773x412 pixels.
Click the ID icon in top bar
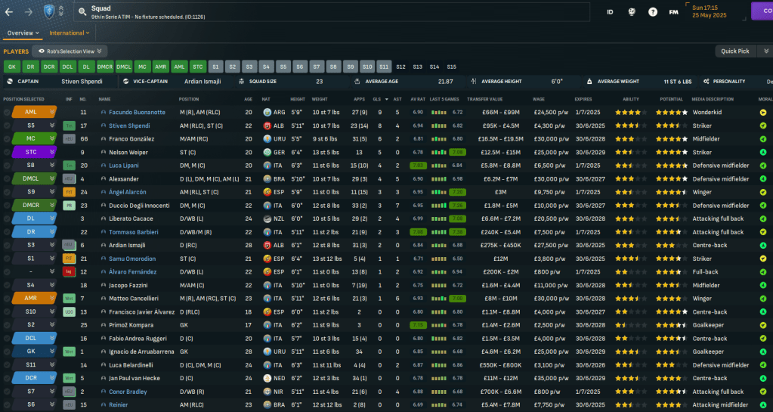point(610,12)
